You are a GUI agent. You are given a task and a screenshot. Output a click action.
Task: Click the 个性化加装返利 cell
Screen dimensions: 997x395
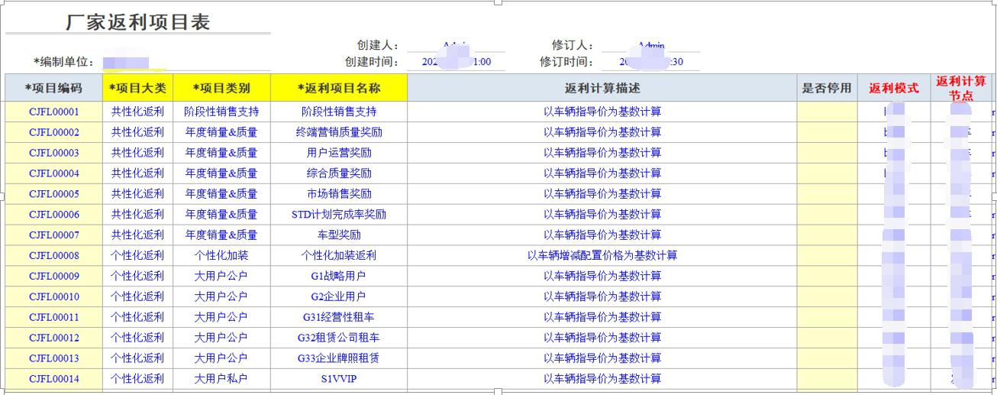coord(339,255)
